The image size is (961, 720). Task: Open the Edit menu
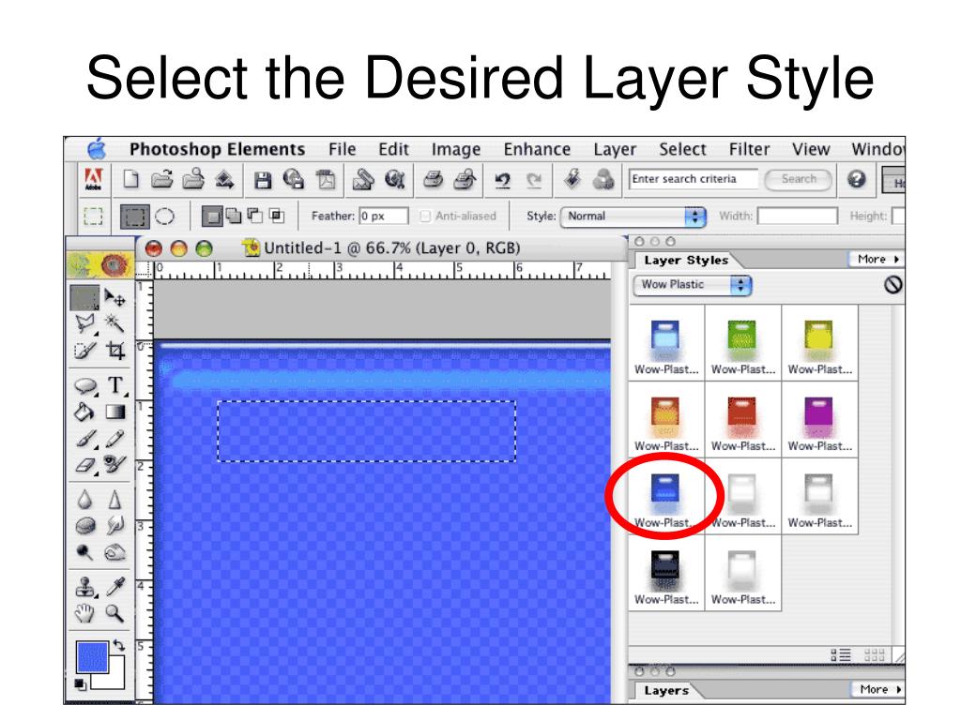coord(393,149)
